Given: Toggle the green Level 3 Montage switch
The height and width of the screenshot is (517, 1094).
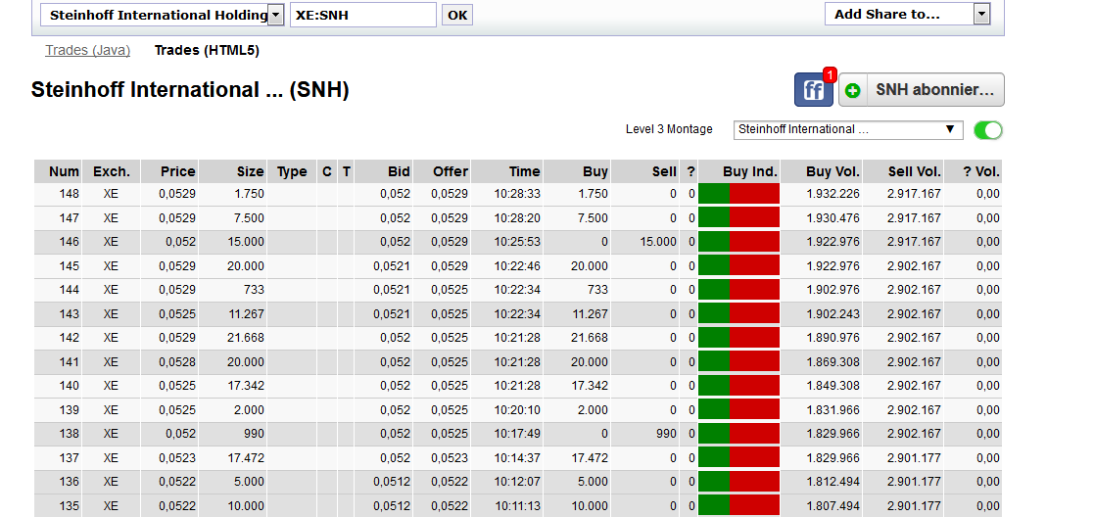Looking at the screenshot, I should point(988,130).
